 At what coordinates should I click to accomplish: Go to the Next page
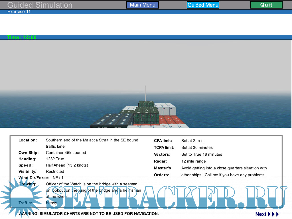261,214
